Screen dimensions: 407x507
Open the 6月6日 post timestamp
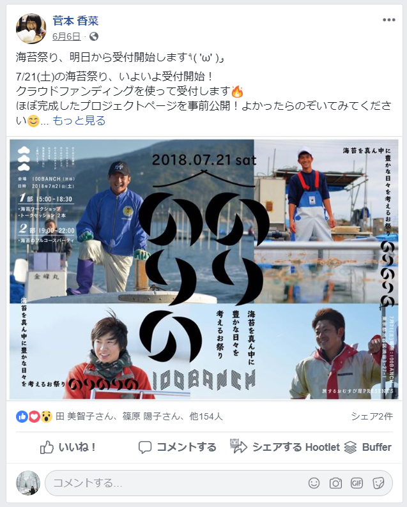[66, 36]
